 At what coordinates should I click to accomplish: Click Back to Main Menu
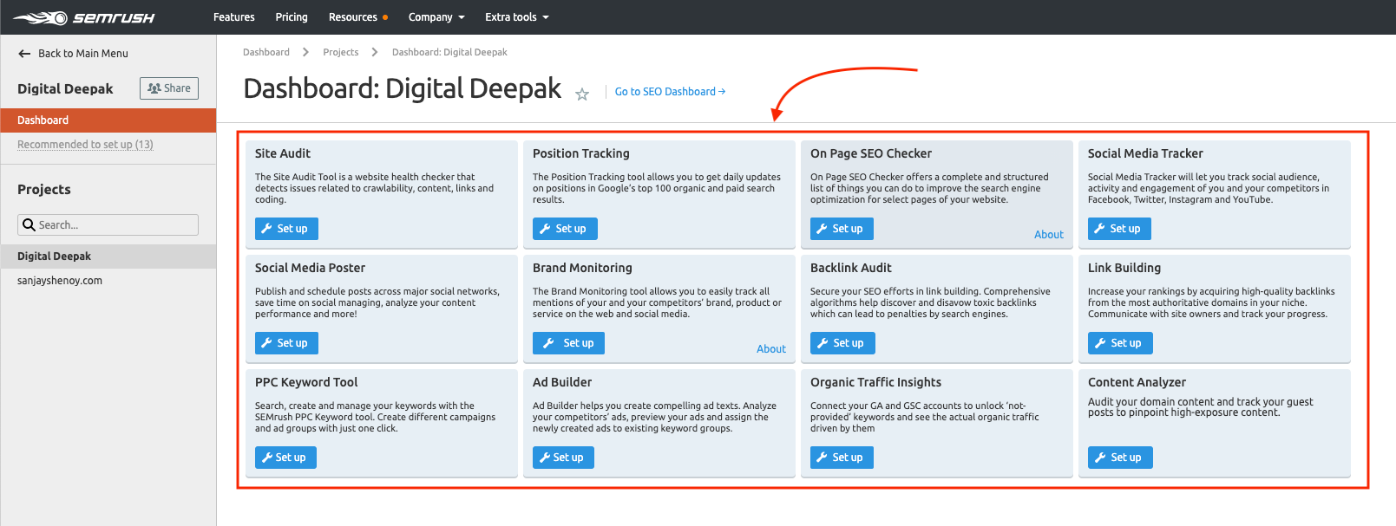(82, 54)
